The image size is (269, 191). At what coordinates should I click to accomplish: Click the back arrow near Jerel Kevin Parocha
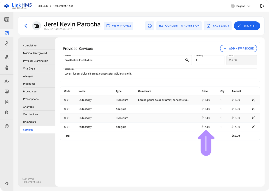[25, 26]
